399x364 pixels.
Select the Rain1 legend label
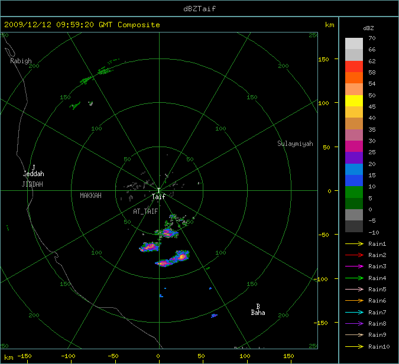click(377, 243)
